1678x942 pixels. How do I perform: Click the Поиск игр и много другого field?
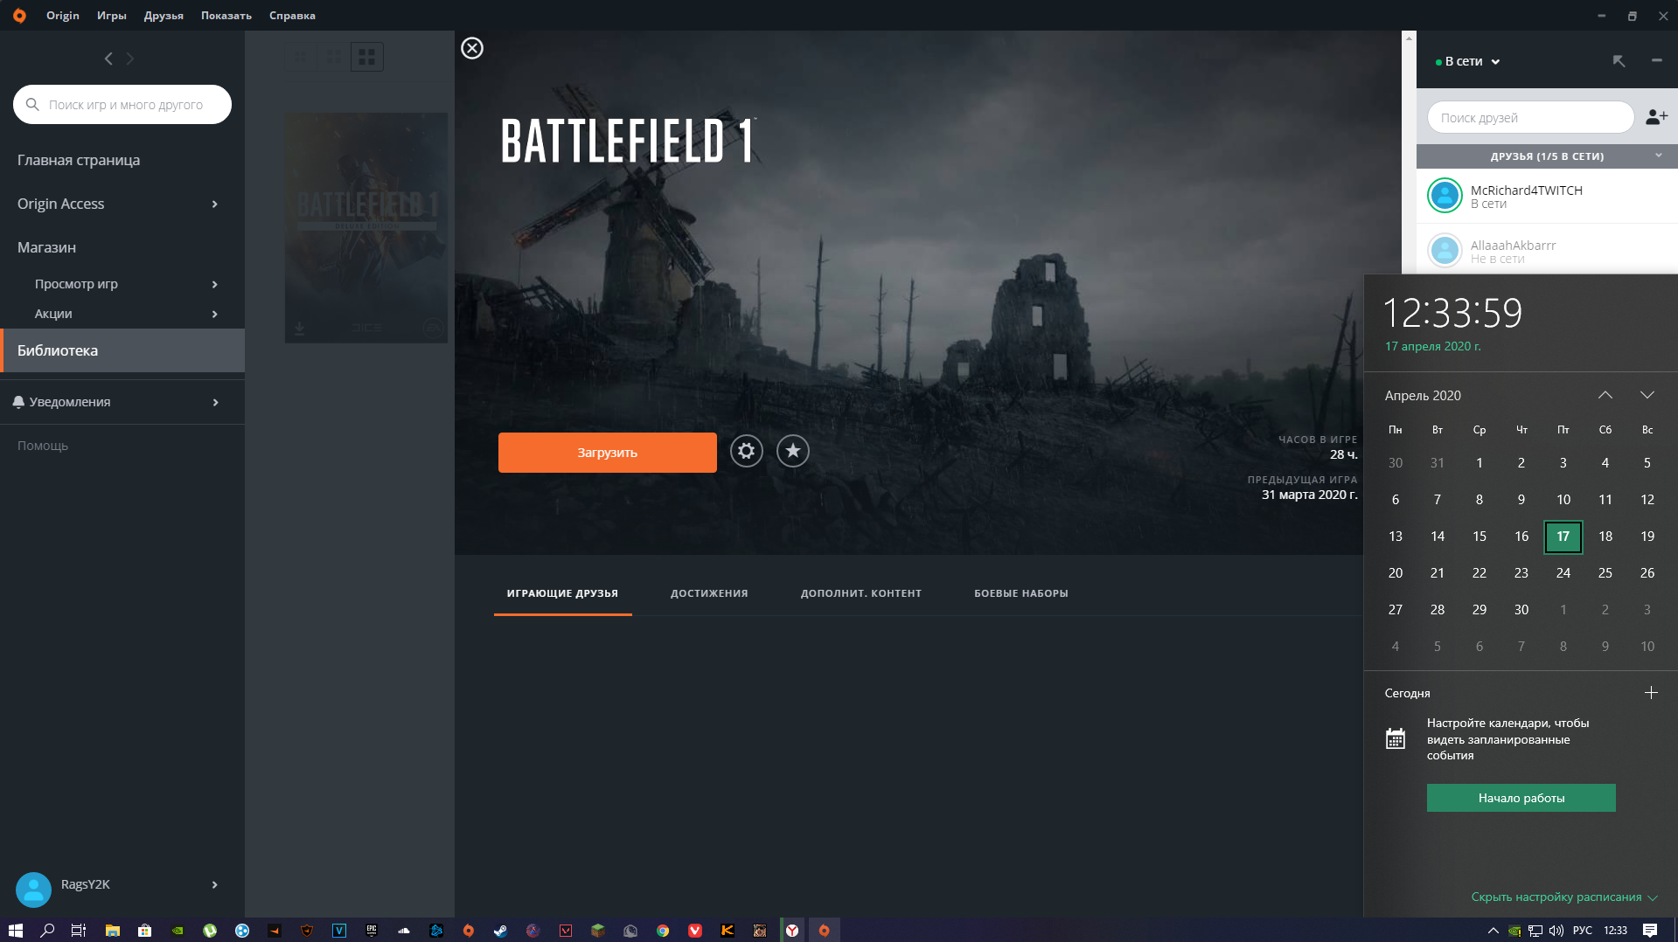122,105
